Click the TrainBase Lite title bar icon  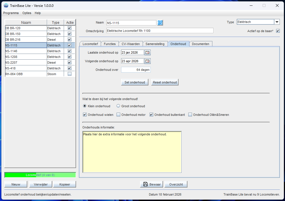(x=6, y=5)
